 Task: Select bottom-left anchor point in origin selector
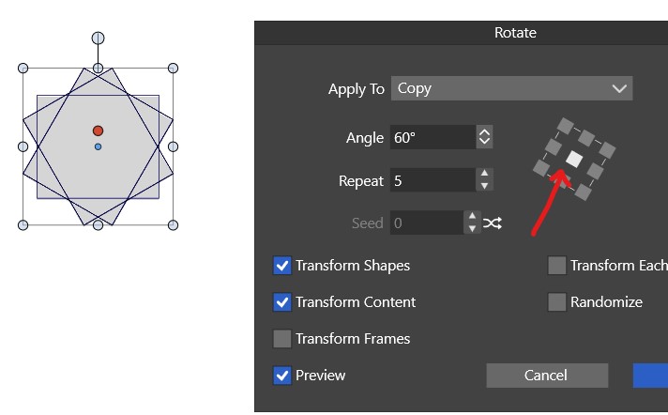[x=541, y=167]
